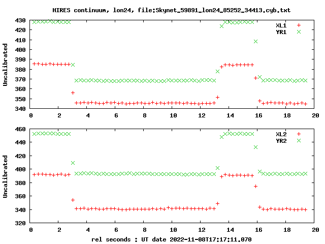Viewport: 325px width, 244px height.
Task: Click the 430 tick label on top plot
Action: coord(20,20)
